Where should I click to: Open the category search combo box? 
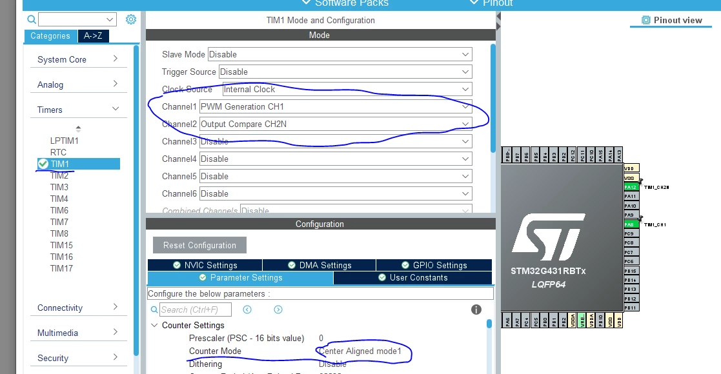click(x=77, y=19)
